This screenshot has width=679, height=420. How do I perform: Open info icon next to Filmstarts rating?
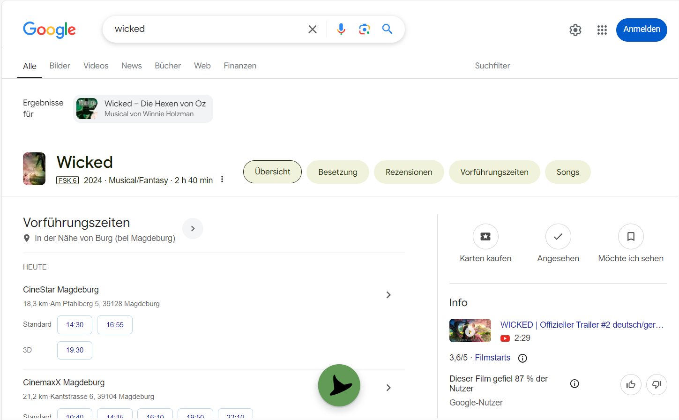(522, 358)
